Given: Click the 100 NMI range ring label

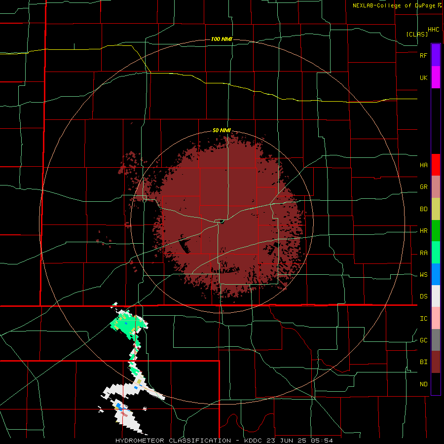Looking at the screenshot, I should (222, 39).
